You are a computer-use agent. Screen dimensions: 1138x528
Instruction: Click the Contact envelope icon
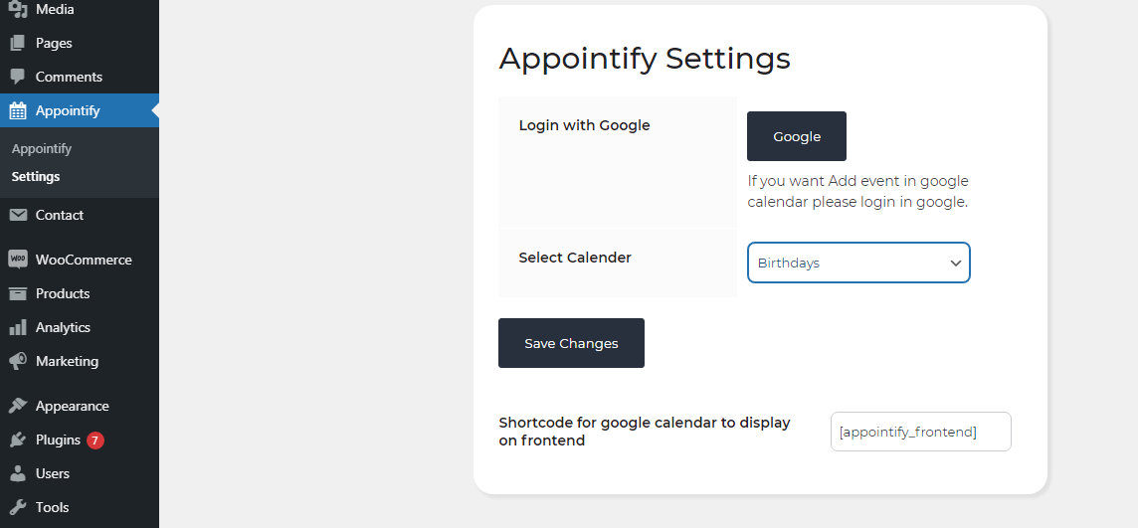pos(18,216)
